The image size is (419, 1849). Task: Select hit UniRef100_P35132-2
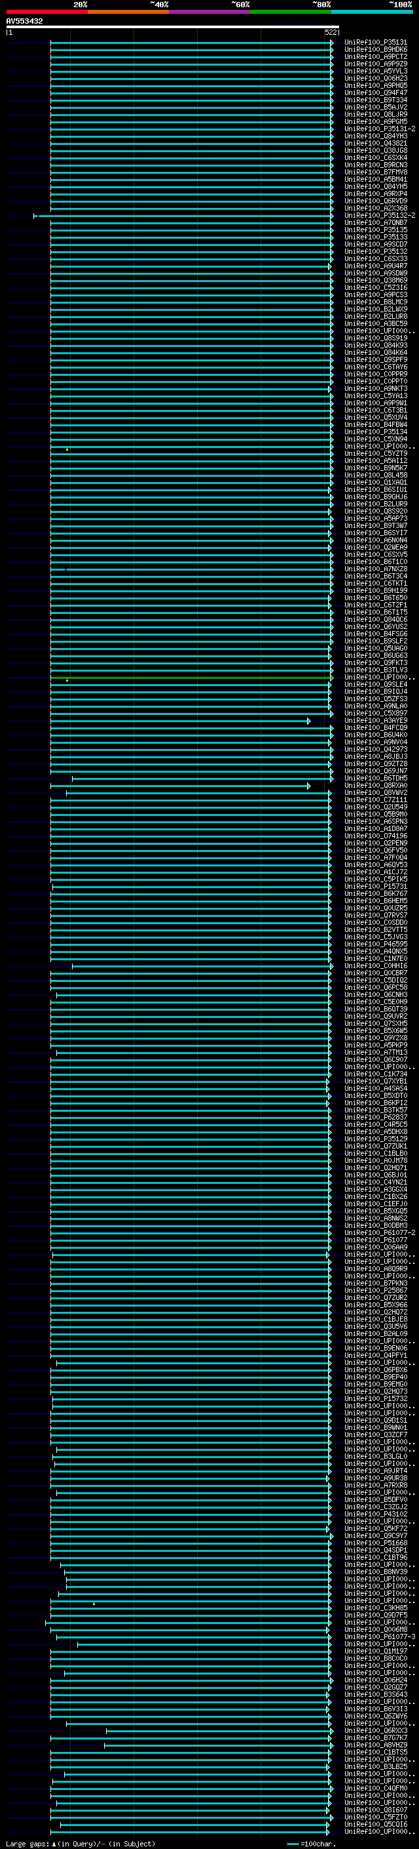click(x=380, y=215)
